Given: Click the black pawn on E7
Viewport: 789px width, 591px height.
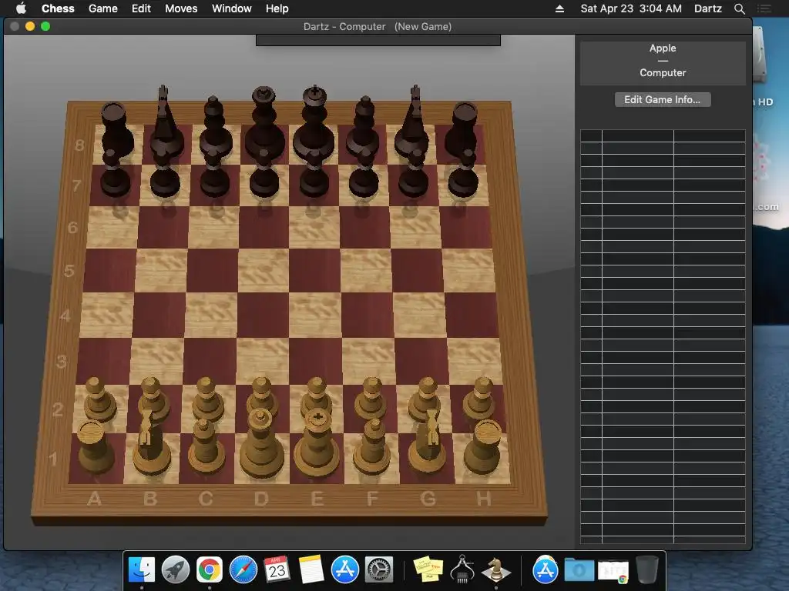Looking at the screenshot, I should 314,175.
